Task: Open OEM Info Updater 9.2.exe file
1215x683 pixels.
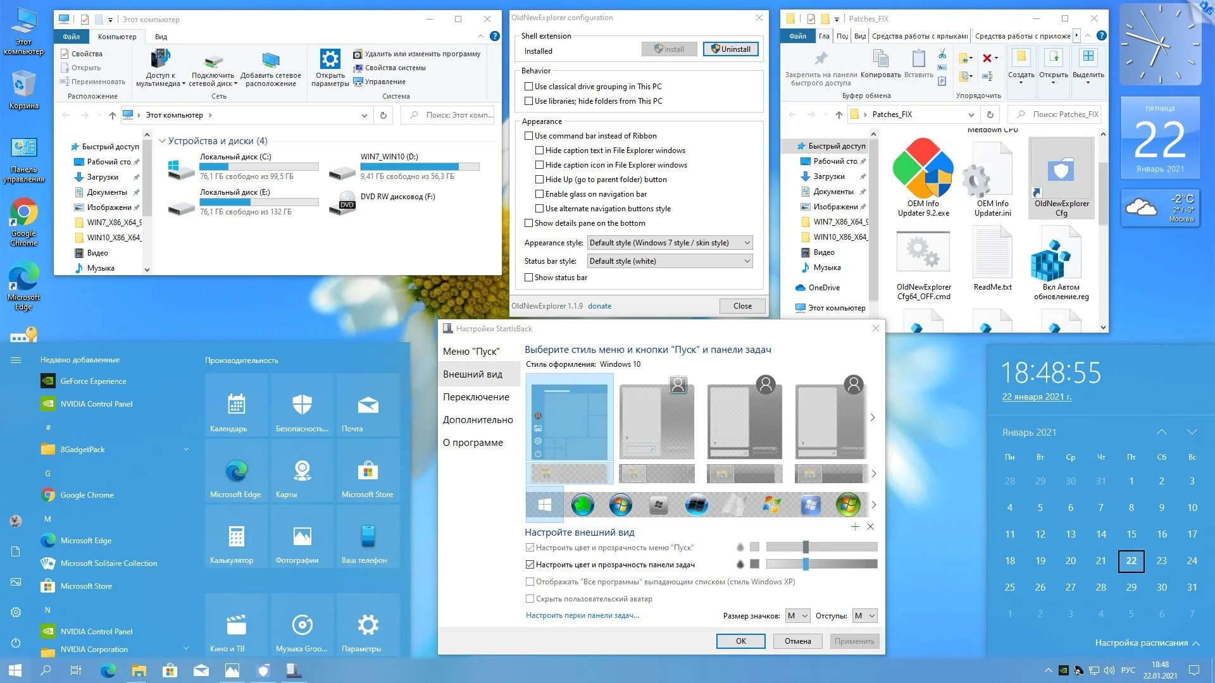Action: click(x=923, y=177)
